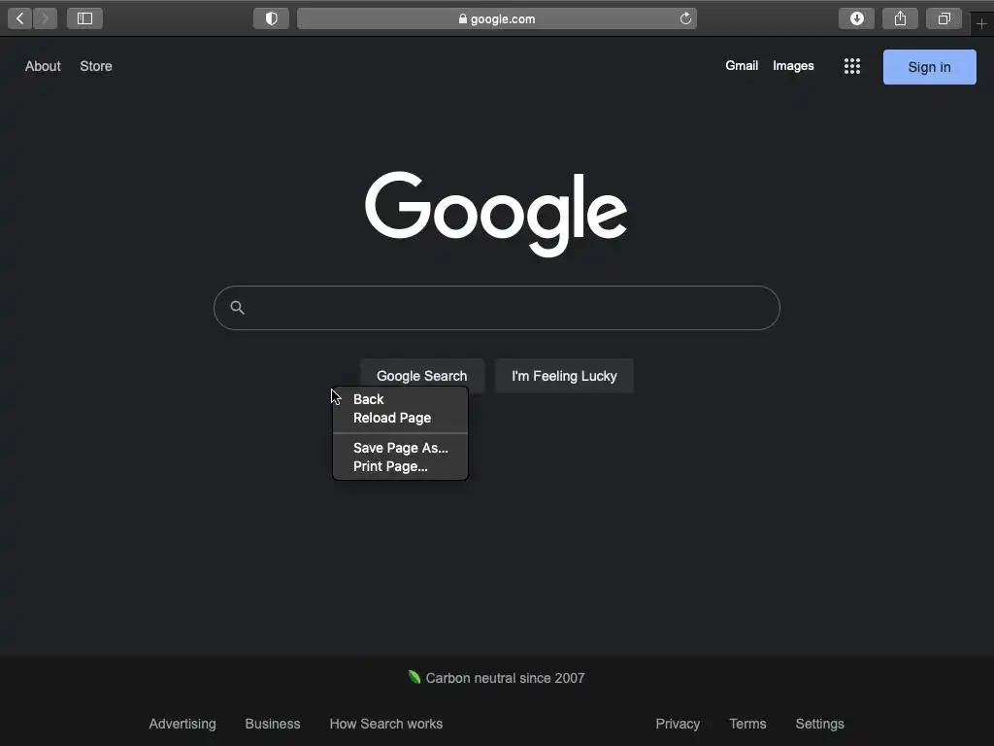Focus the Google search input field
This screenshot has width=994, height=746.
tap(497, 308)
